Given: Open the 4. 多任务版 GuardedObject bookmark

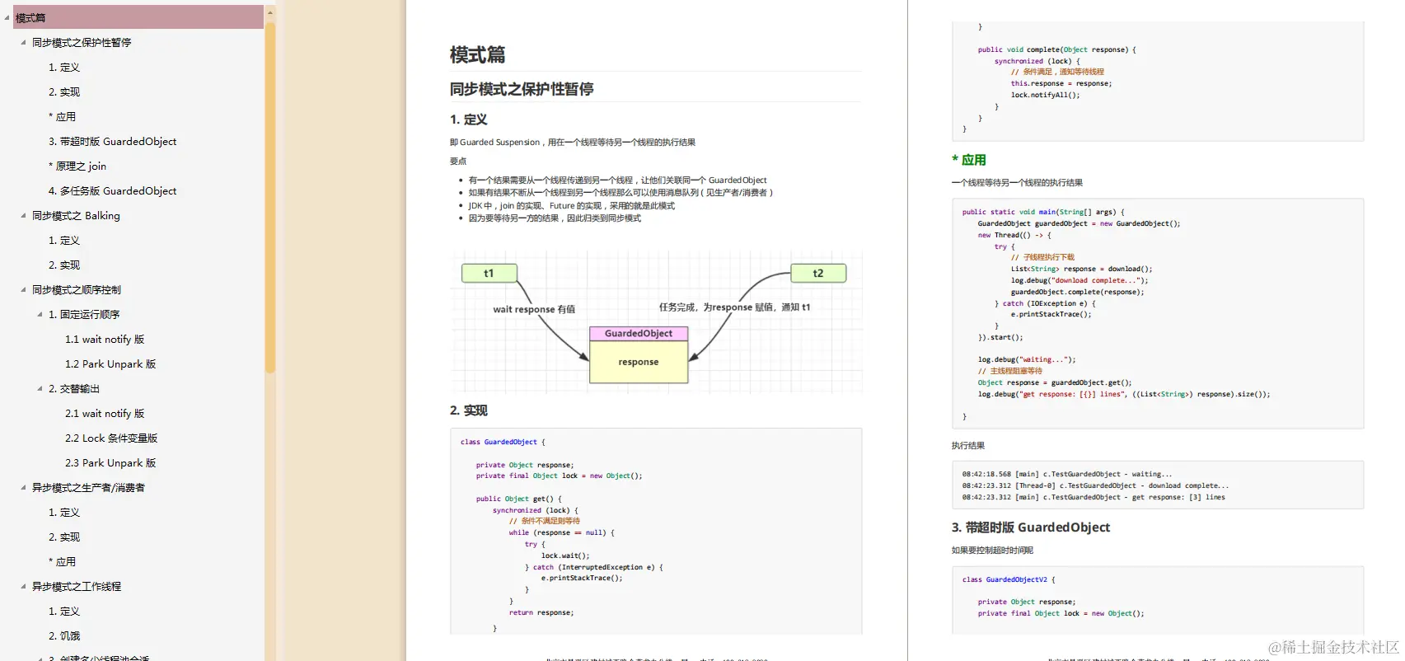Looking at the screenshot, I should (x=112, y=190).
